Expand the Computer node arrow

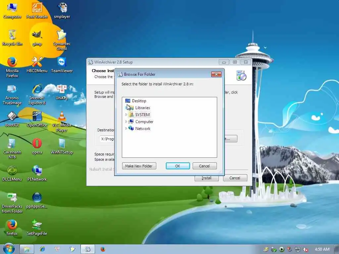click(x=126, y=122)
